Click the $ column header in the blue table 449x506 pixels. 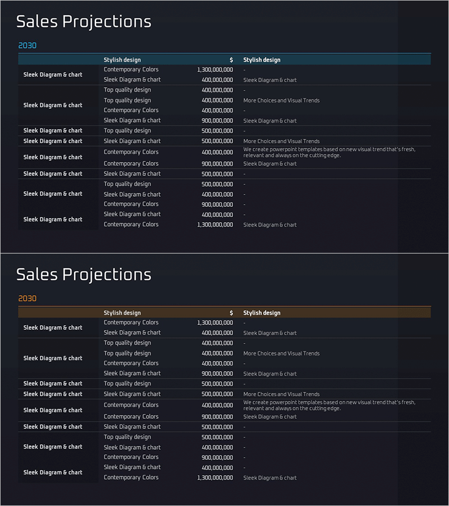[x=231, y=60]
